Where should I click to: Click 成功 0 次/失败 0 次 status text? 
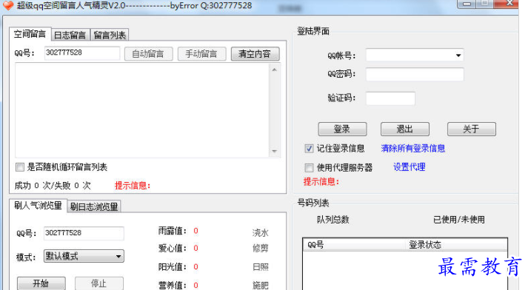[x=53, y=186]
